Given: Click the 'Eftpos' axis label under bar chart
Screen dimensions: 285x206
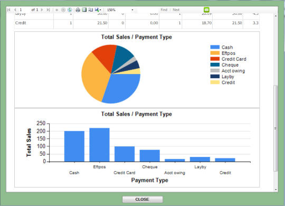Looking at the screenshot, I should coord(99,167).
